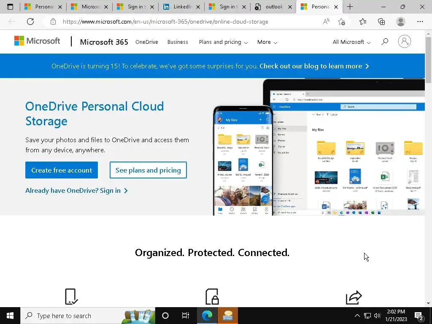
Task: Click the locked file icon
Action: (212, 297)
